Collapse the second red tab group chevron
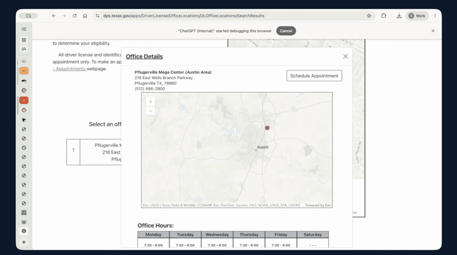The image size is (457, 255). click(x=24, y=100)
